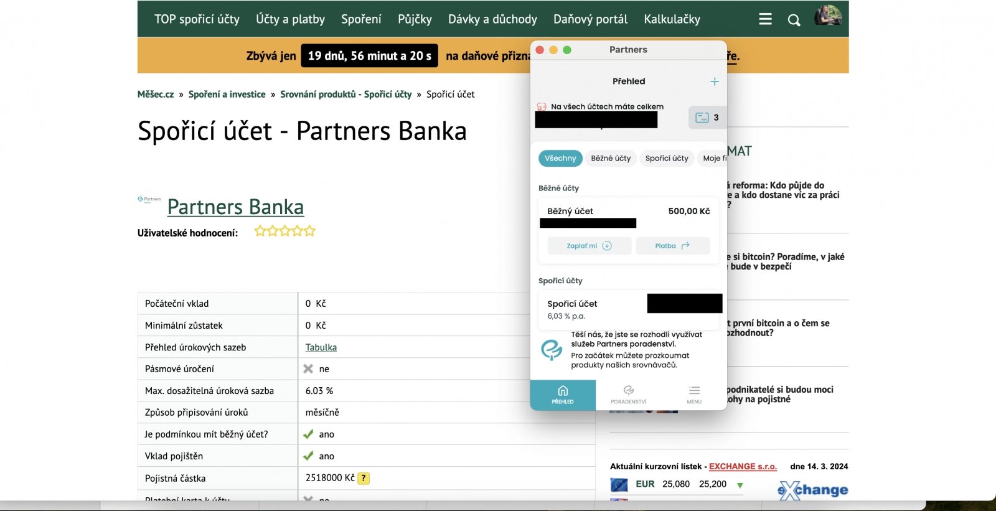
Task: Click Spoření a investice breadcrumb link
Action: [x=227, y=95]
